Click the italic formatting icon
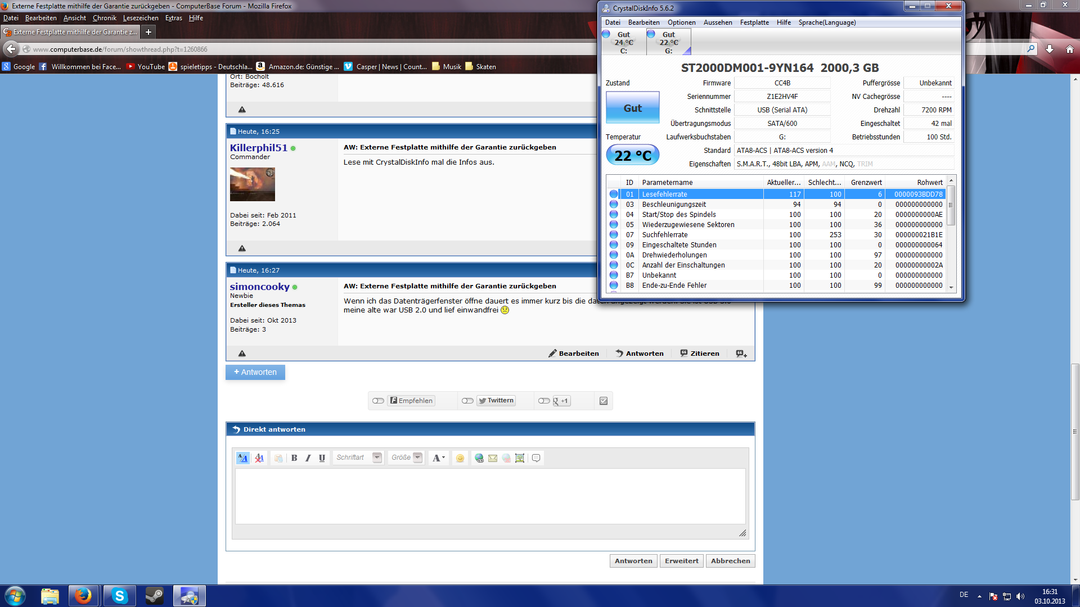 (x=308, y=458)
